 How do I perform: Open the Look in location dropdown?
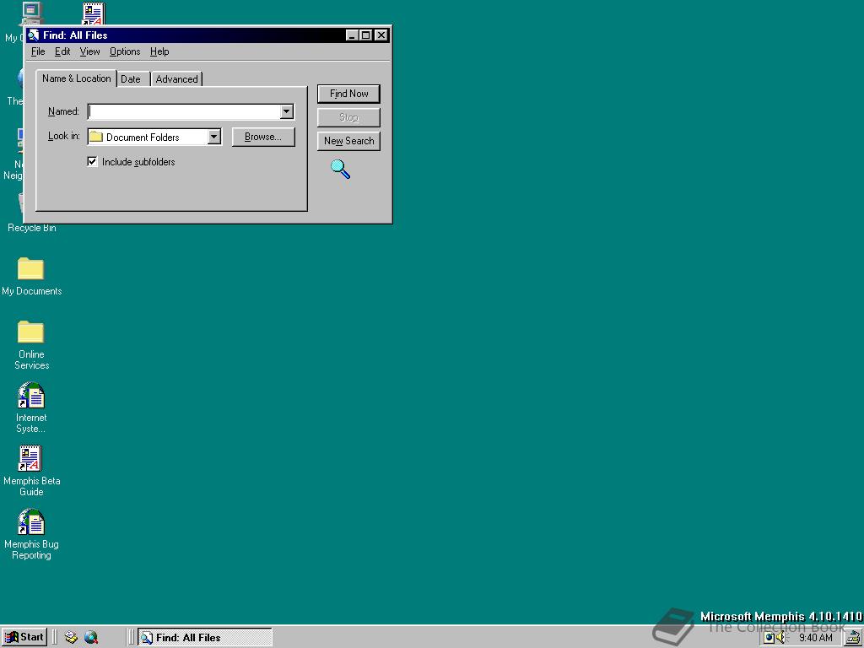(x=213, y=137)
